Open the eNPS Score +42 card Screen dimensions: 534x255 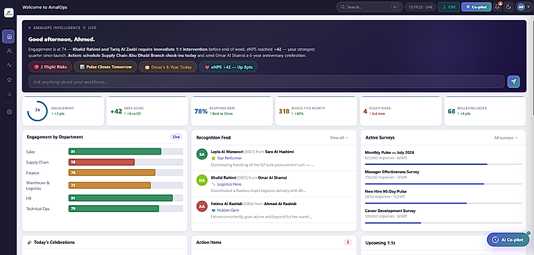pyautogui.click(x=148, y=111)
